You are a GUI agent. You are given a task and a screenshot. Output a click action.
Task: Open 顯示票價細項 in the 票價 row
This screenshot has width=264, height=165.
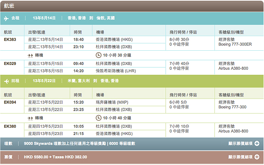click(240, 157)
